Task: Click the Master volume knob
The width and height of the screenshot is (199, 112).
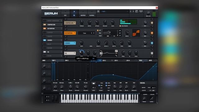Action: click(x=148, y=13)
